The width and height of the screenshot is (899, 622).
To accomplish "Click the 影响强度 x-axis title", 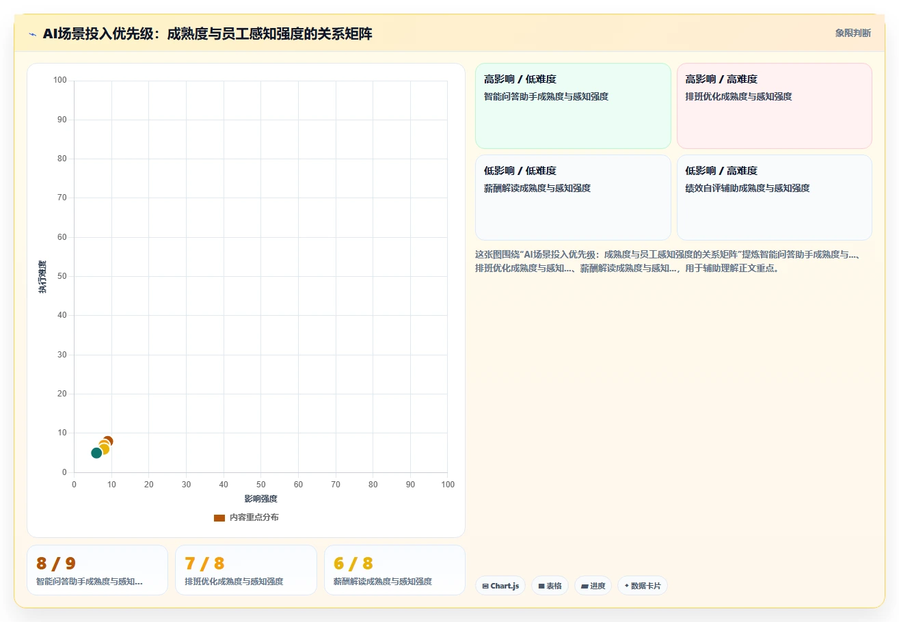I will (260, 499).
